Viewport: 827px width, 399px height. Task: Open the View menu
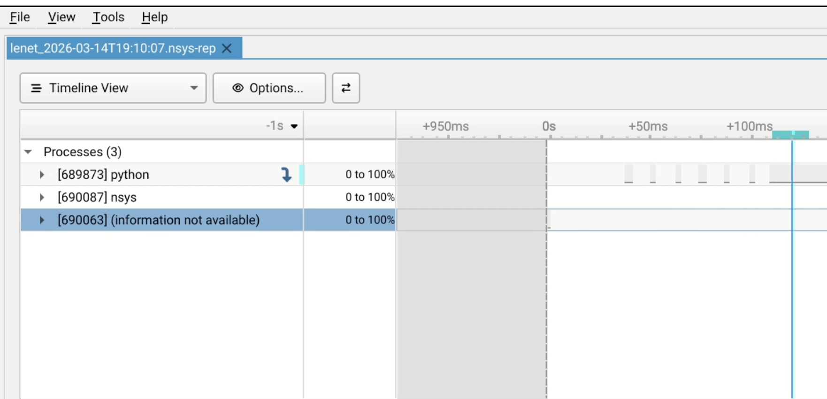coord(61,17)
